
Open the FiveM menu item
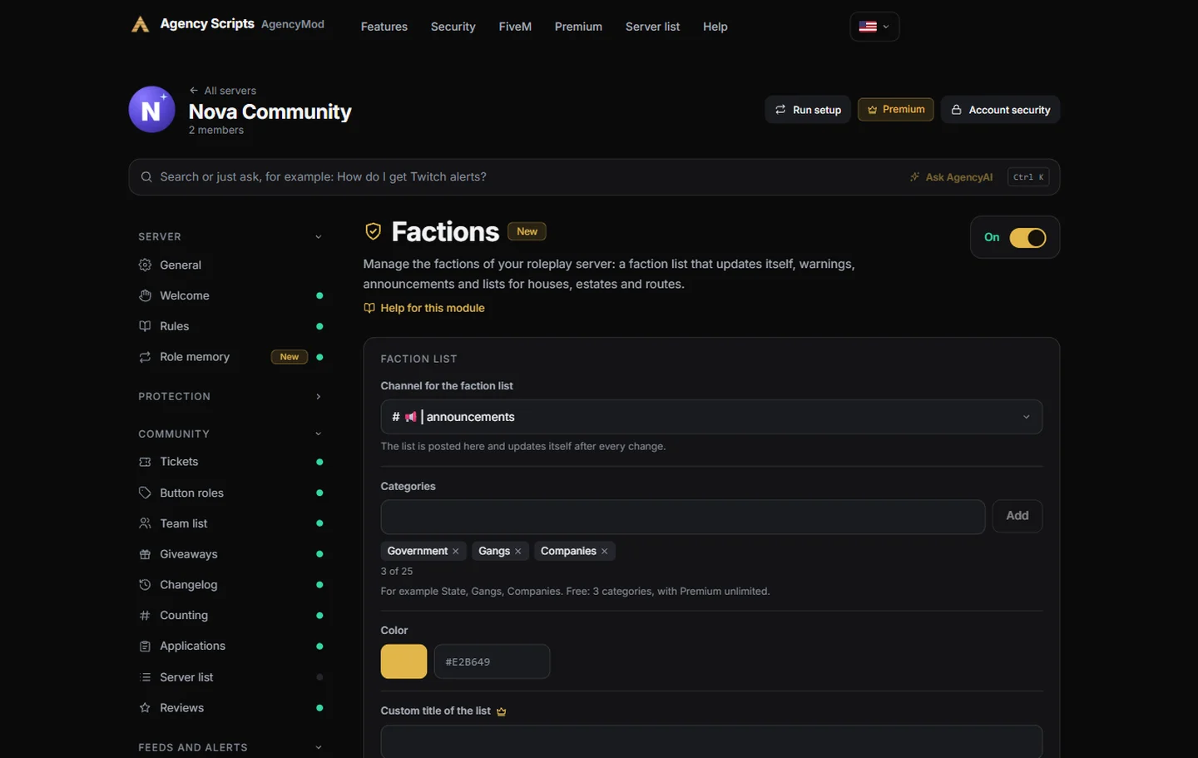coord(515,27)
